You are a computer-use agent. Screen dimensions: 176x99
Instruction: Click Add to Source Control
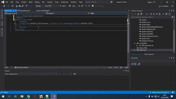pos(159,92)
